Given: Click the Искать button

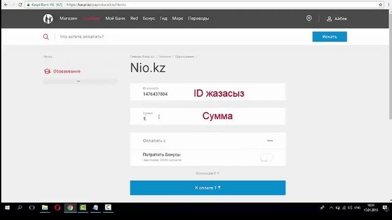Looking at the screenshot, I should click(330, 37).
